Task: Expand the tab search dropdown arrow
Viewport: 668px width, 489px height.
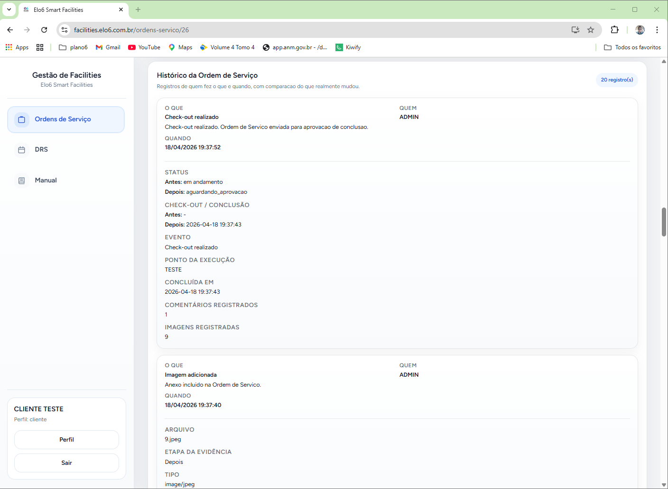Action: [x=9, y=9]
